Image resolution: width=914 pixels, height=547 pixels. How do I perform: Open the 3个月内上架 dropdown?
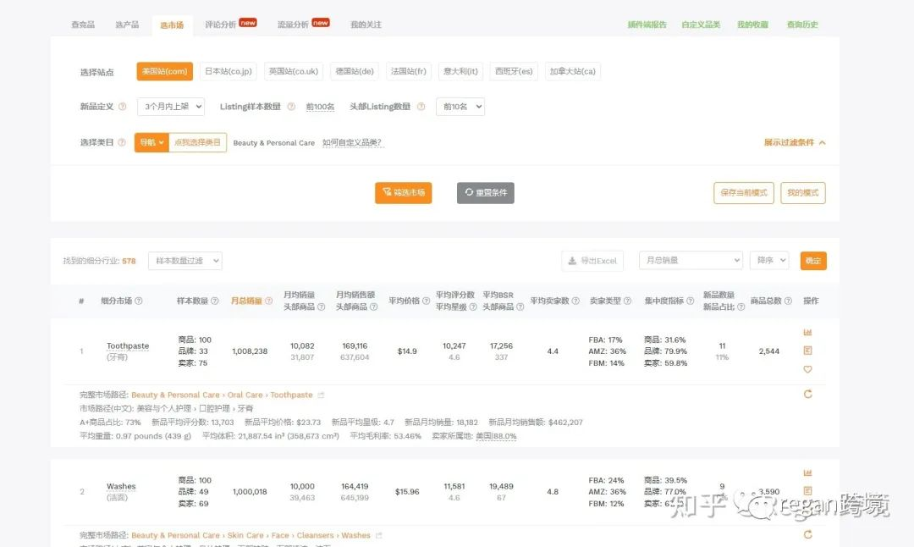click(171, 107)
